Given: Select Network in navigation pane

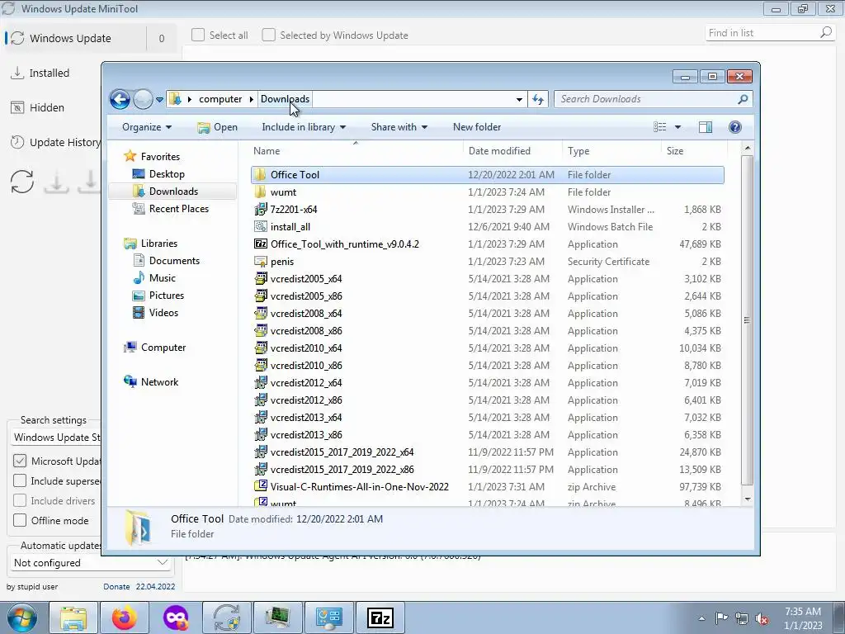Looking at the screenshot, I should click(x=159, y=382).
